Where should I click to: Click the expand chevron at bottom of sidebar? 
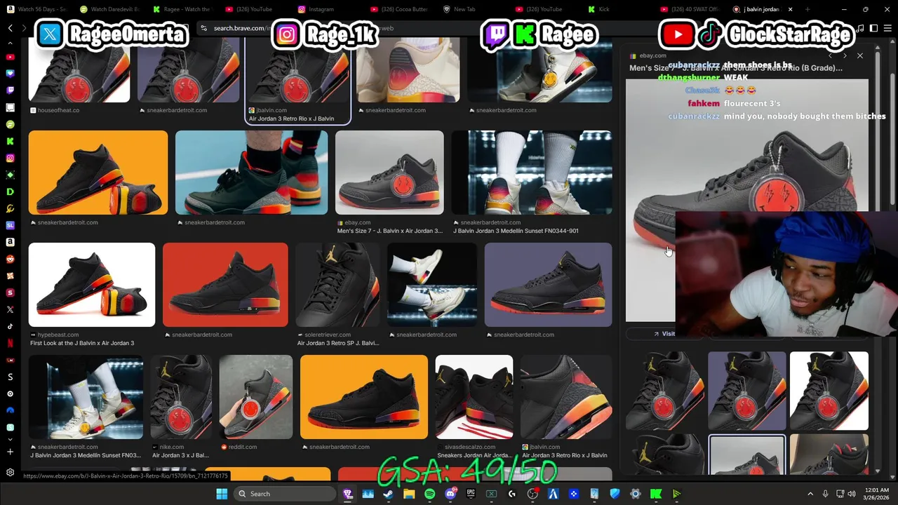click(x=10, y=440)
